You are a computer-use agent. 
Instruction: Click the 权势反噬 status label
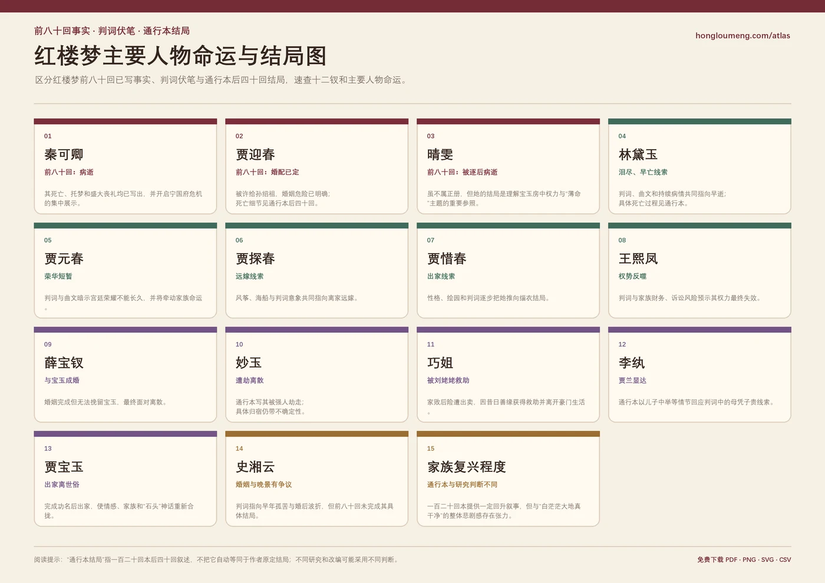(x=633, y=276)
